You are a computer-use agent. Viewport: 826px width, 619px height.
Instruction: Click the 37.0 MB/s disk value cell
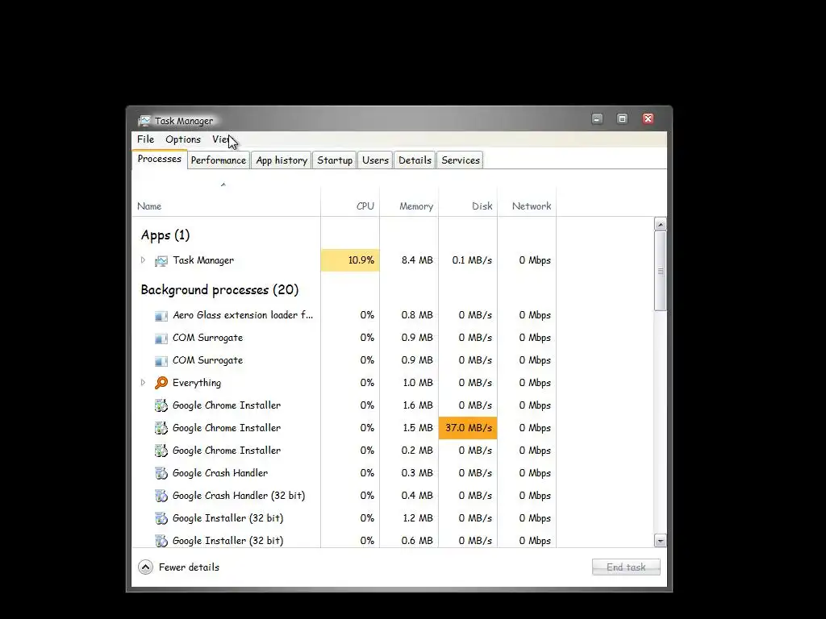pyautogui.click(x=468, y=427)
